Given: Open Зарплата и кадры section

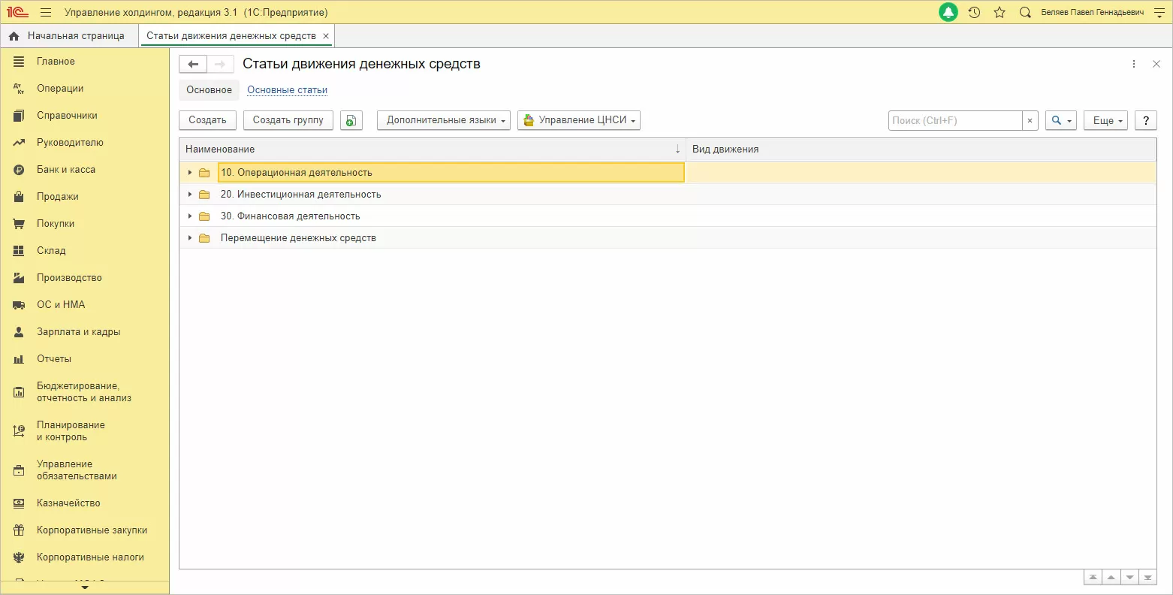Looking at the screenshot, I should [x=78, y=332].
